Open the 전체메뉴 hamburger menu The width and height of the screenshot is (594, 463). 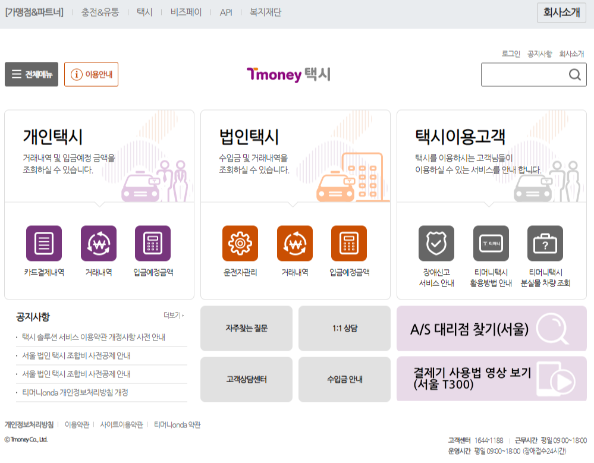32,74
